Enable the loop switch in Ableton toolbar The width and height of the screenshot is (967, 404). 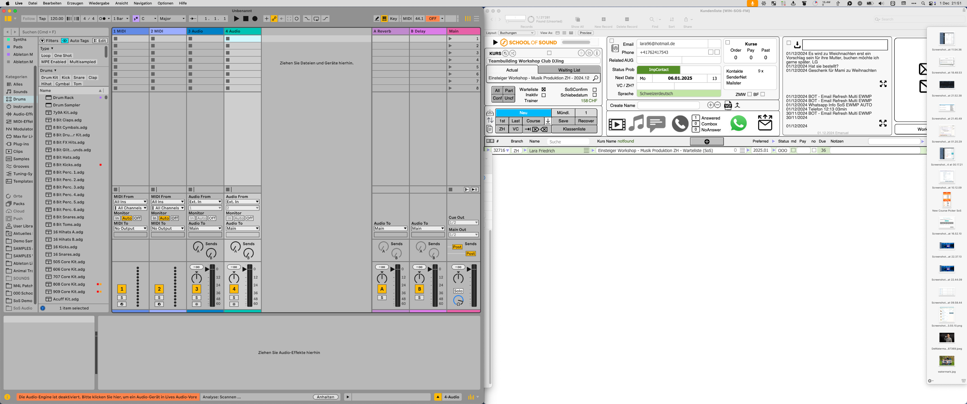click(x=317, y=19)
